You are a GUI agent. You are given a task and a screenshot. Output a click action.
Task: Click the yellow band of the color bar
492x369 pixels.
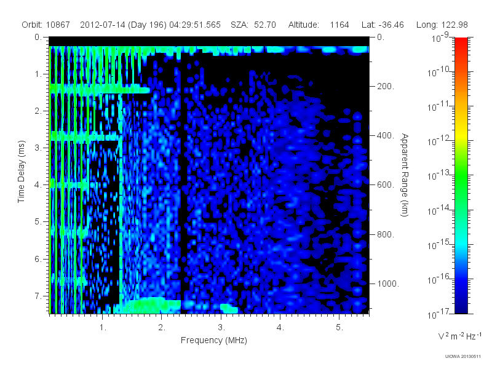coord(461,133)
